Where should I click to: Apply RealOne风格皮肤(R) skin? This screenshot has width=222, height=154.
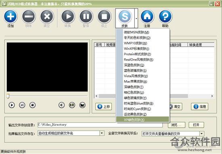(x=143, y=59)
